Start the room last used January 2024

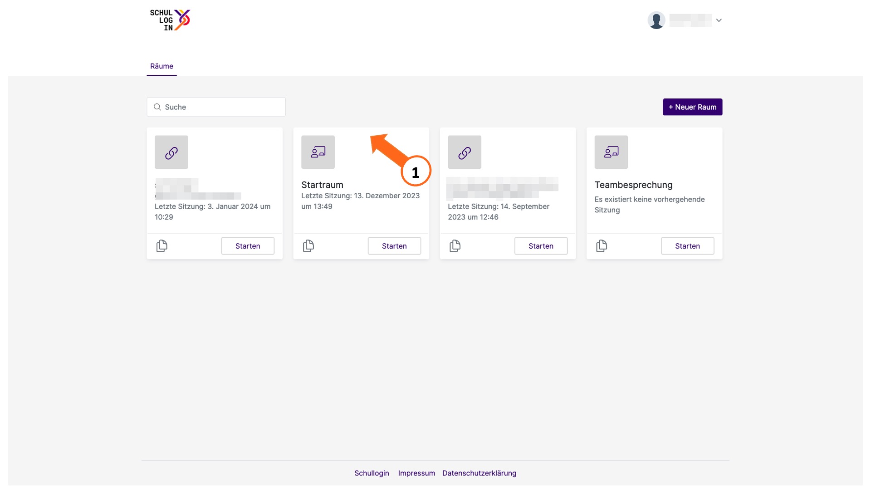pos(248,246)
